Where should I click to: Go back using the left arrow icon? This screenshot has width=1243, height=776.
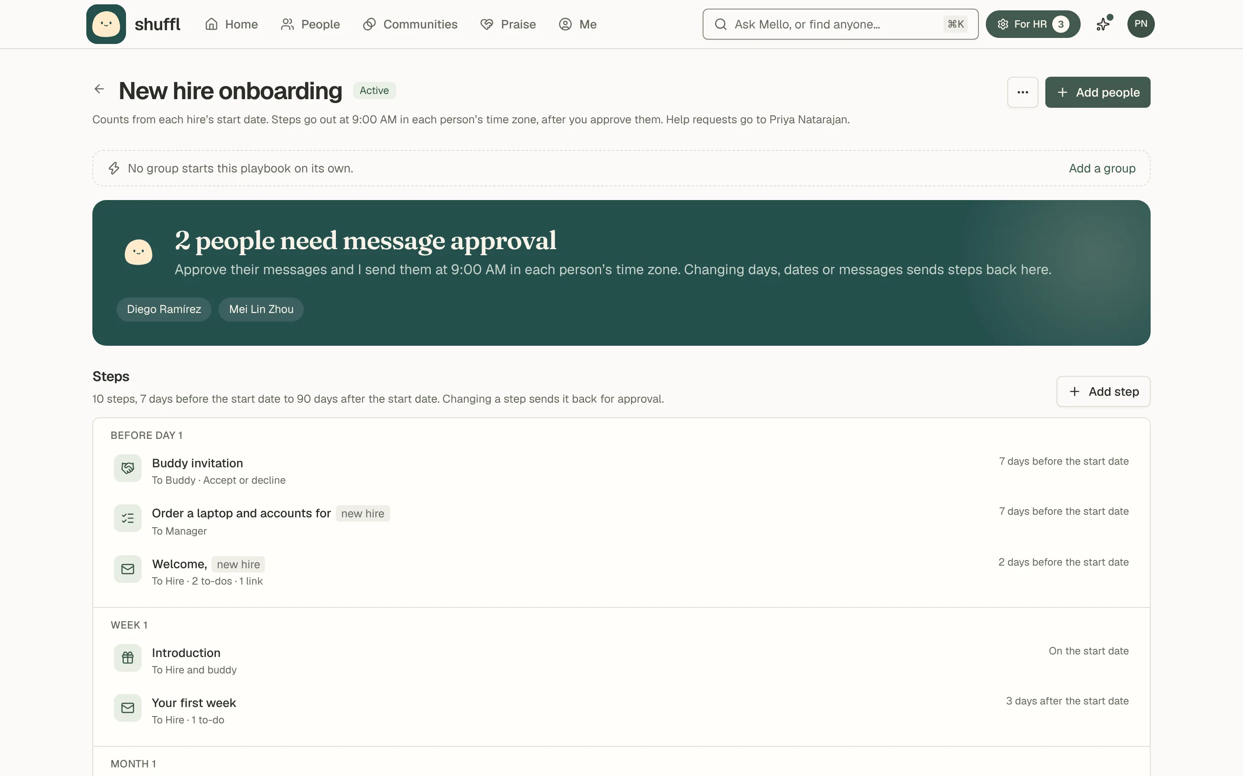[x=99, y=89]
